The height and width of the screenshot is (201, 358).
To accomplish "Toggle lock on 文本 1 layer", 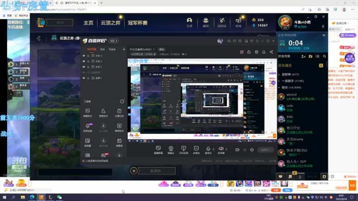I will [88, 67].
